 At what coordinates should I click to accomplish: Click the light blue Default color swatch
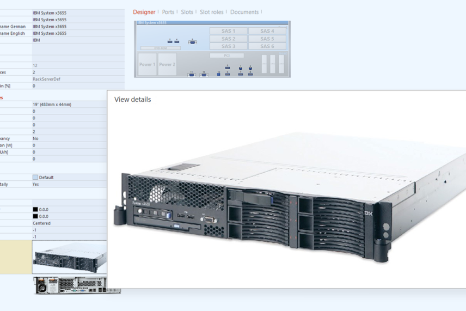pos(35,178)
